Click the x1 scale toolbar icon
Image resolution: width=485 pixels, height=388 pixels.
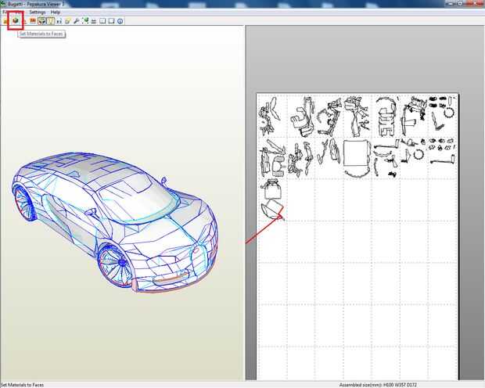click(x=59, y=21)
